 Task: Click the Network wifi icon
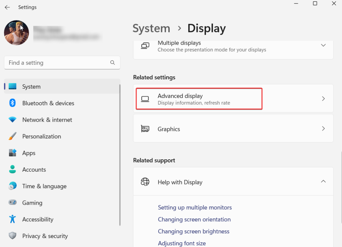(x=12, y=120)
